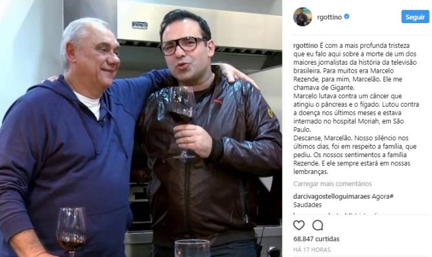Open rgottino username in the post header

click(x=329, y=17)
